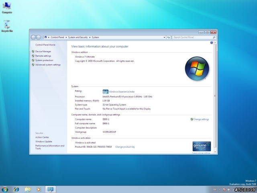The height and width of the screenshot is (193, 257).
Task: Click the System and Security breadcrumb
Action: pyautogui.click(x=78, y=37)
